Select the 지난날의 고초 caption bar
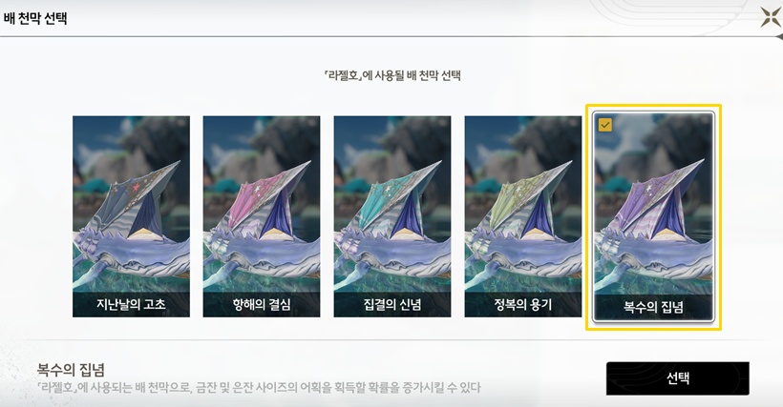This screenshot has height=407, width=783. click(131, 304)
